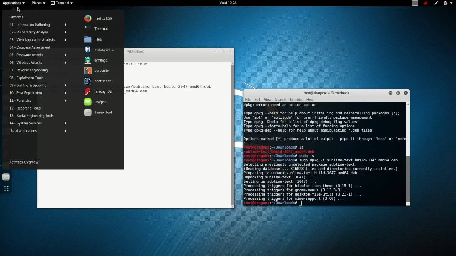This screenshot has width=456, height=256.
Task: Open the Terminal app menu in top bar
Action: tap(62, 3)
